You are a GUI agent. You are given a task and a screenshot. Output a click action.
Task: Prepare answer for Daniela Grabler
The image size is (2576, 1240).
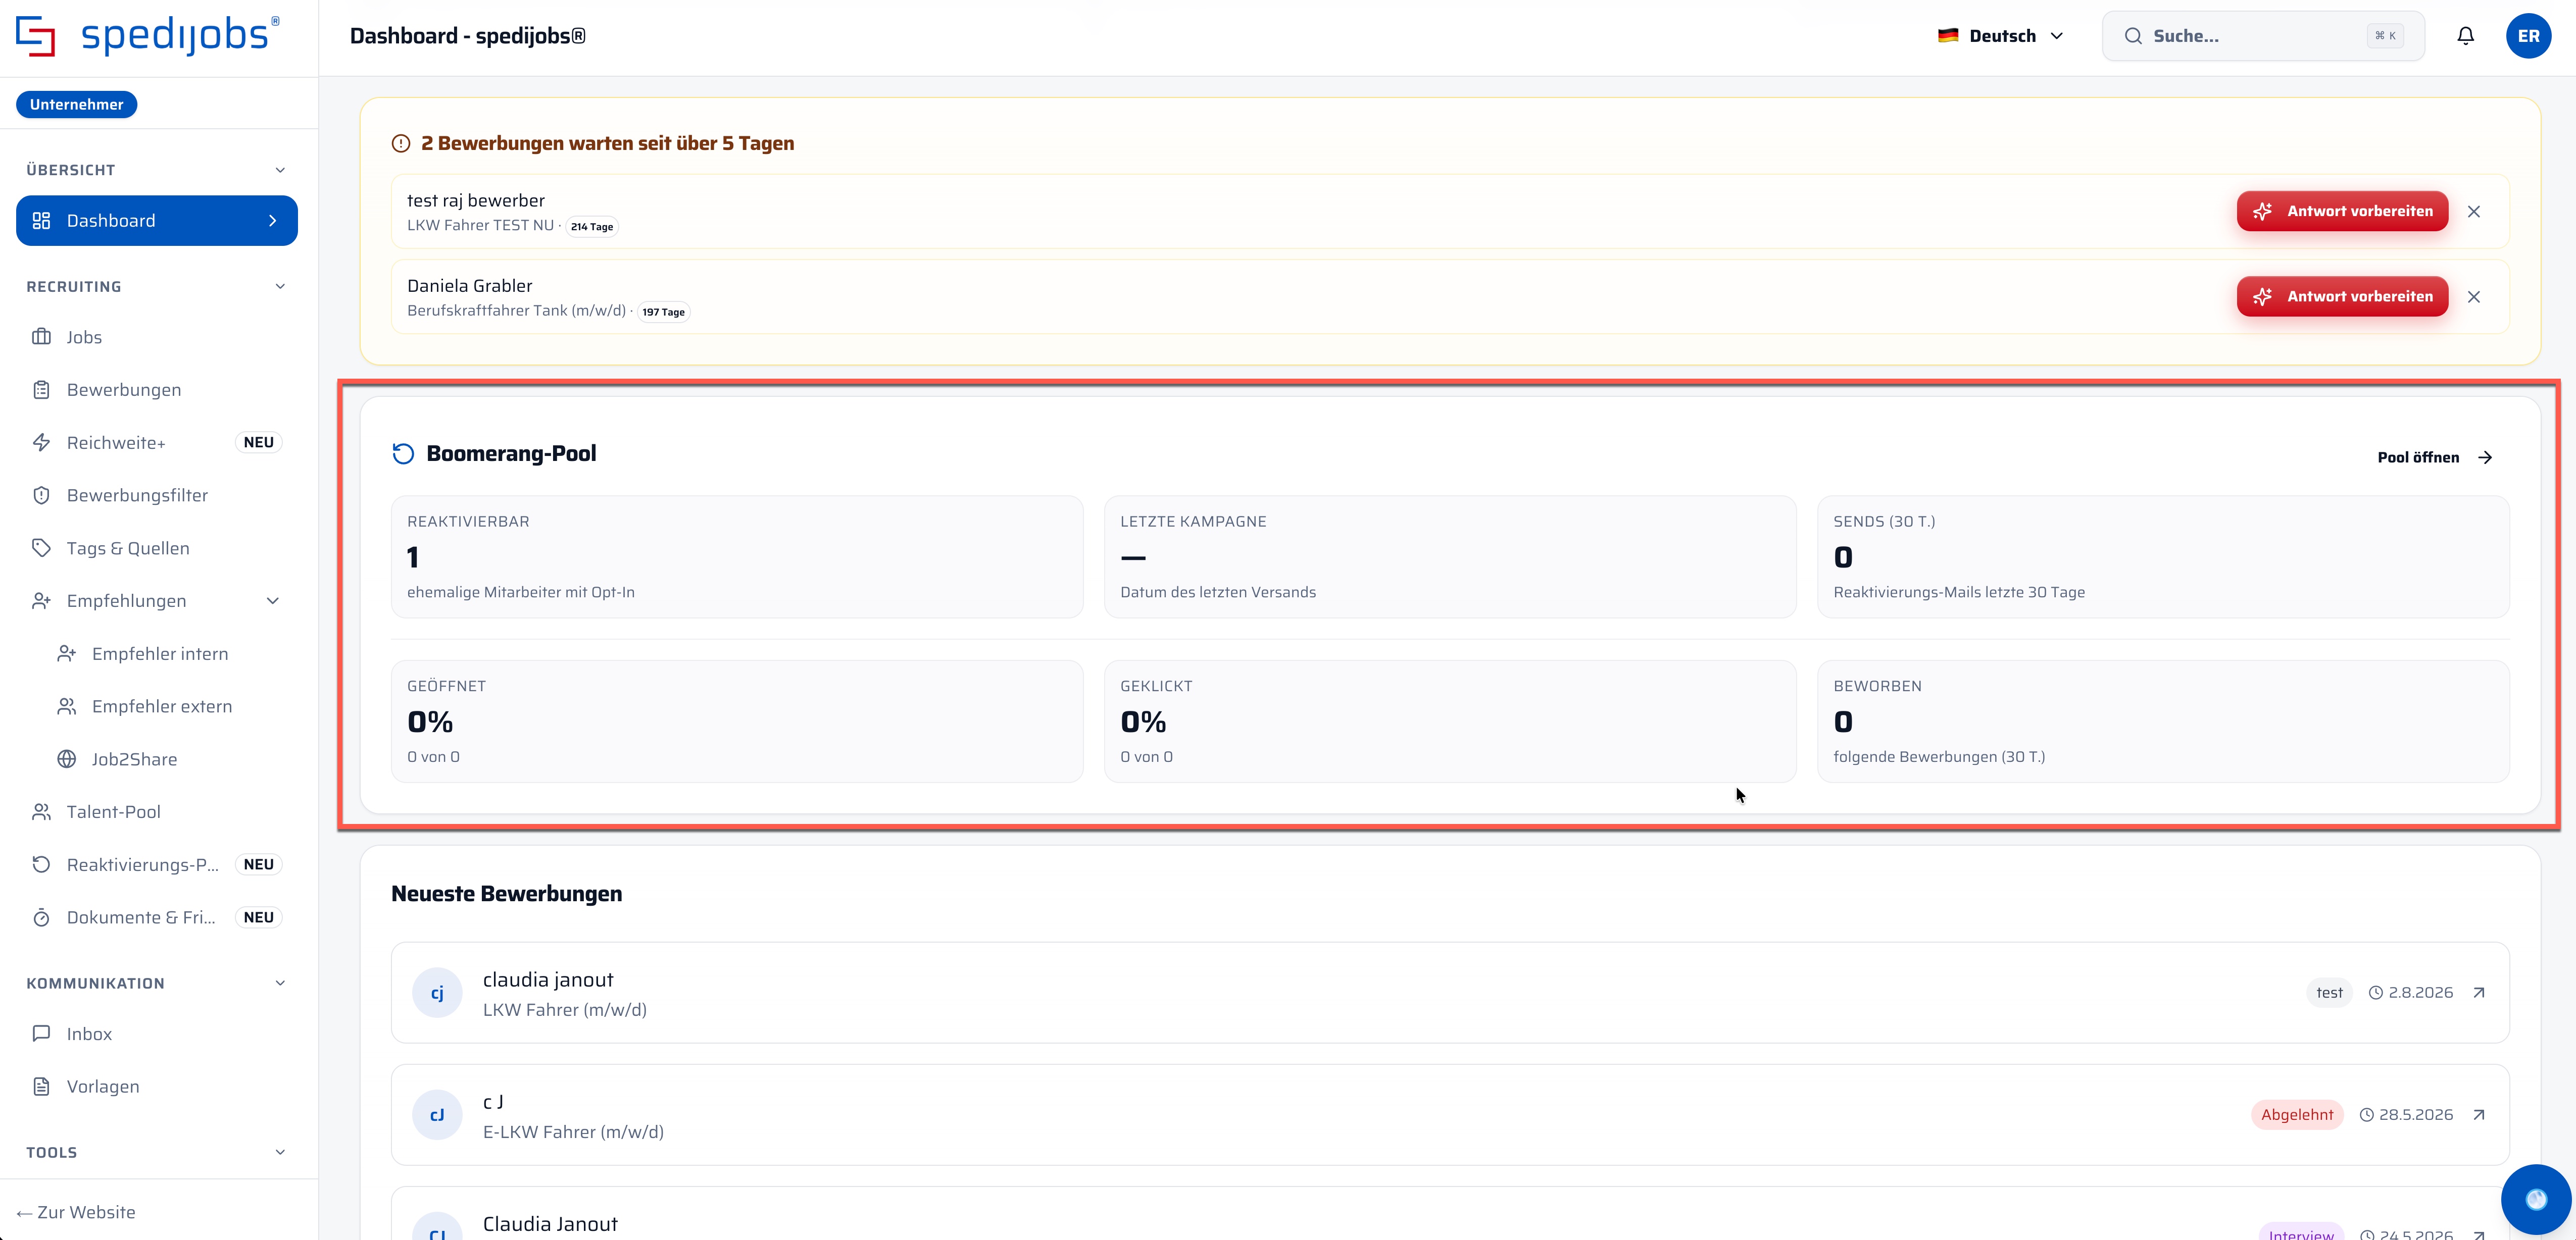(2342, 297)
